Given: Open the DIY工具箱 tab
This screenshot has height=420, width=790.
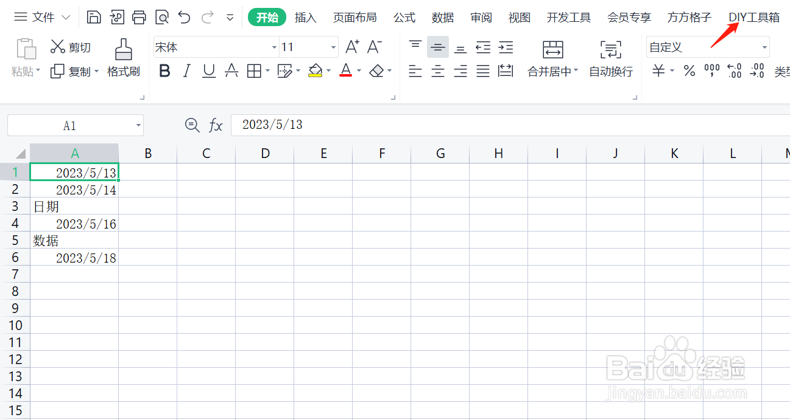Looking at the screenshot, I should (x=754, y=18).
